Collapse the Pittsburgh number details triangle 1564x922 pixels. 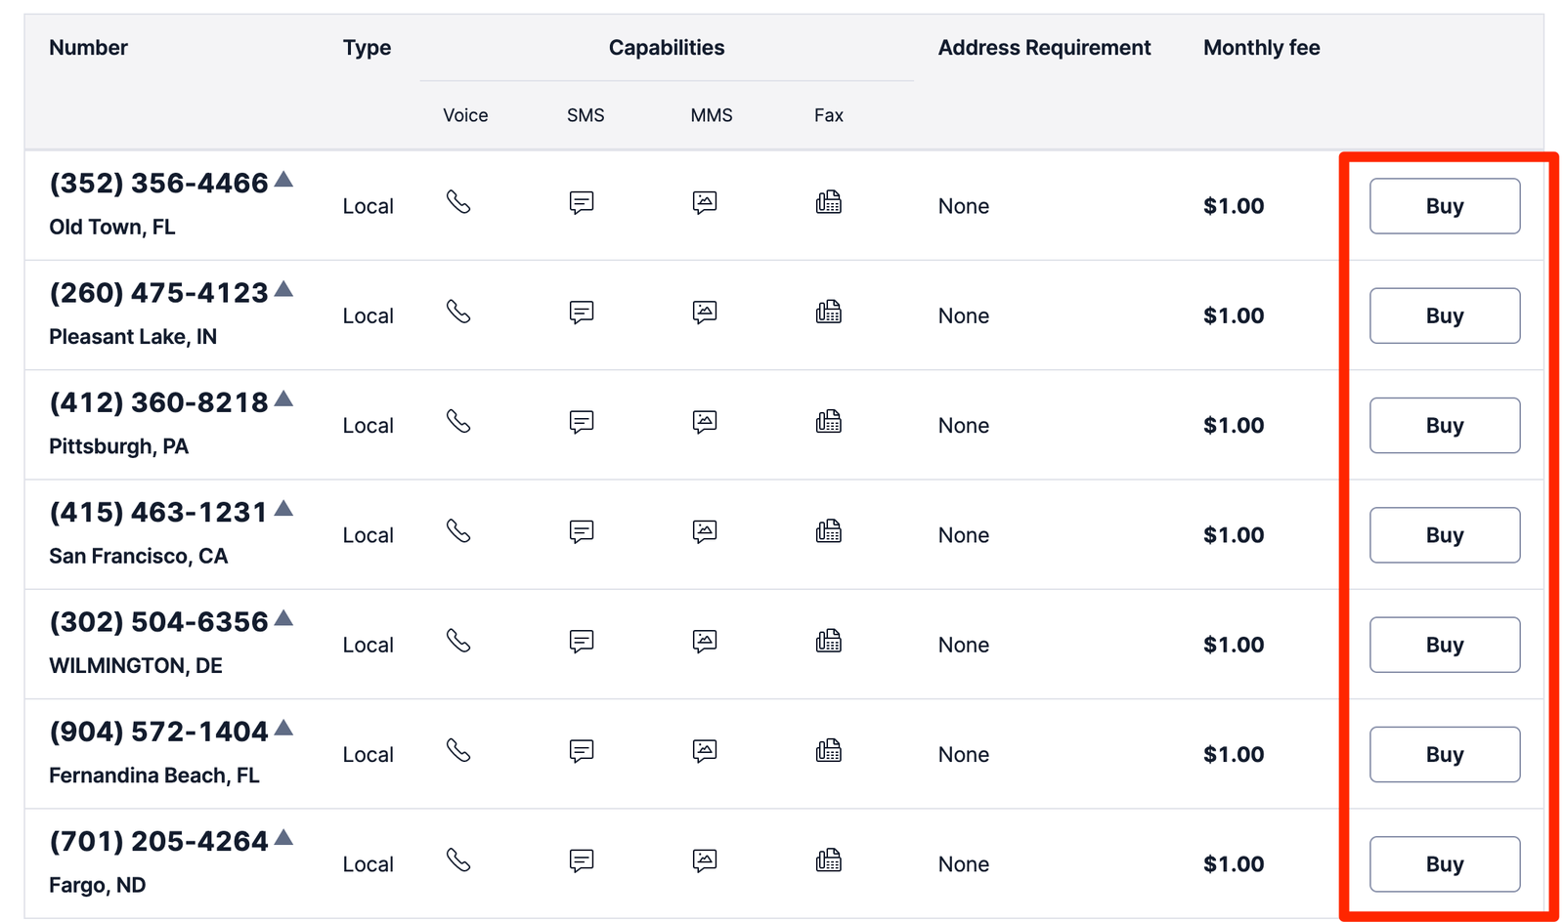(x=282, y=398)
